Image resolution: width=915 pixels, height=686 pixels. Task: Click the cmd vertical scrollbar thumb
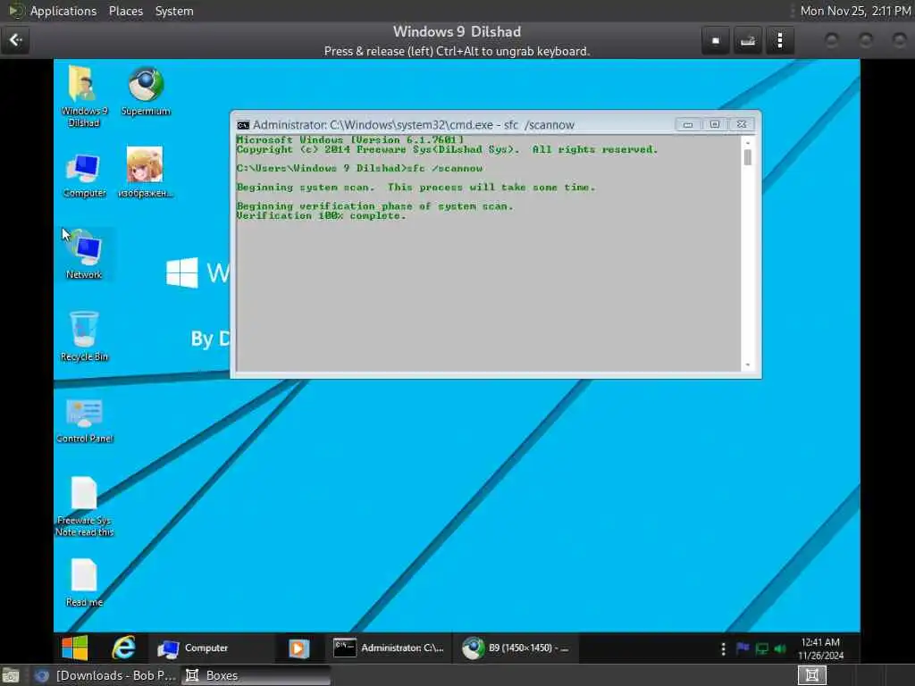click(x=748, y=157)
